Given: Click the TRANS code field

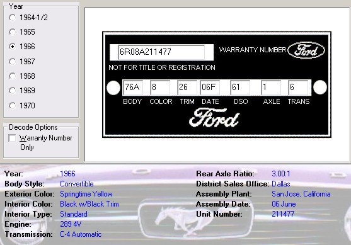Looking at the screenshot, I should pos(298,88).
